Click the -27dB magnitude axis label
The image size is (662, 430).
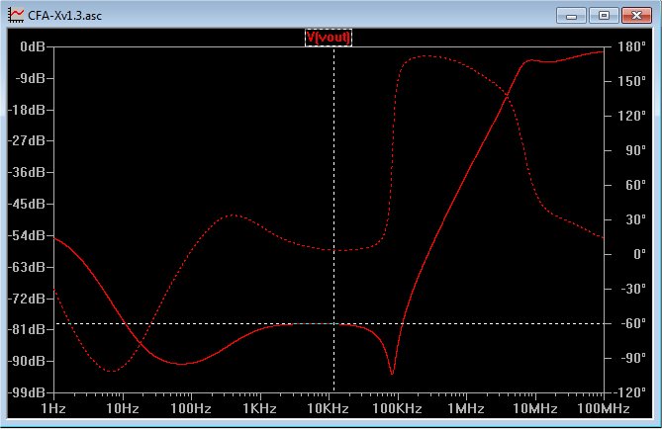(26, 140)
